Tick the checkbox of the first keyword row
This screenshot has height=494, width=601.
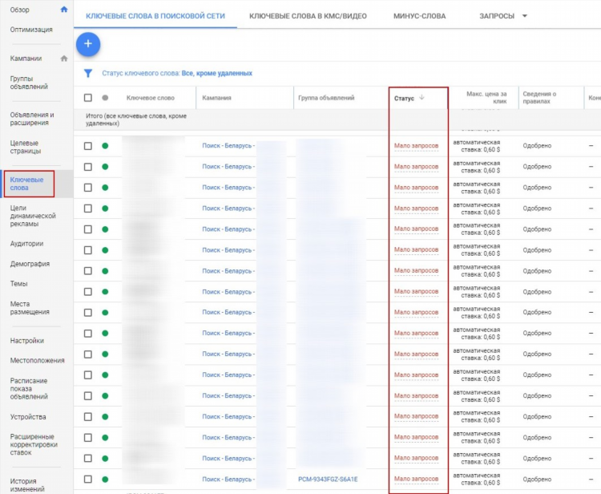tap(88, 146)
